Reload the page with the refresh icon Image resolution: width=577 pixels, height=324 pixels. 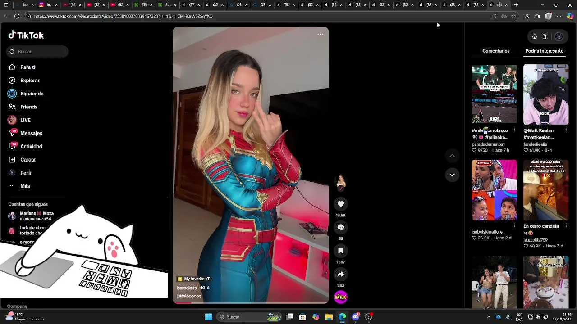tap(17, 16)
